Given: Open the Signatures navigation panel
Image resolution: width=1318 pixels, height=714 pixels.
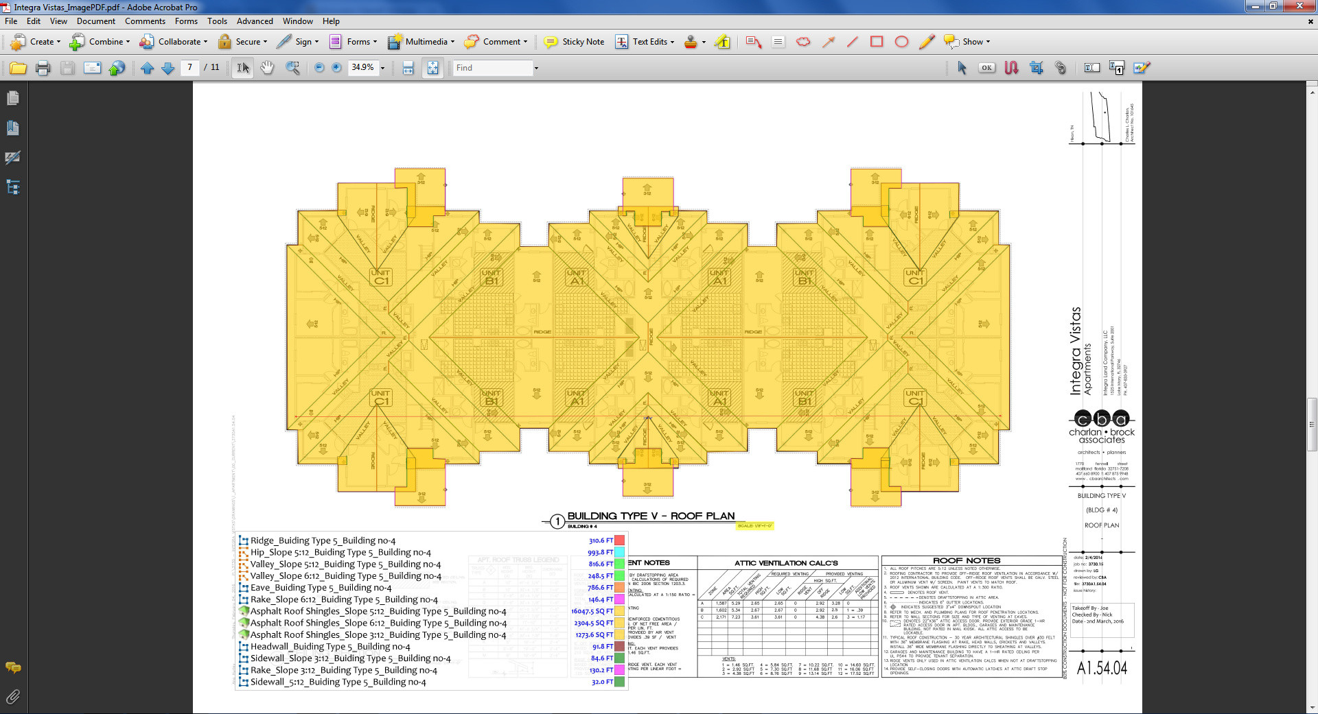Looking at the screenshot, I should point(12,158).
